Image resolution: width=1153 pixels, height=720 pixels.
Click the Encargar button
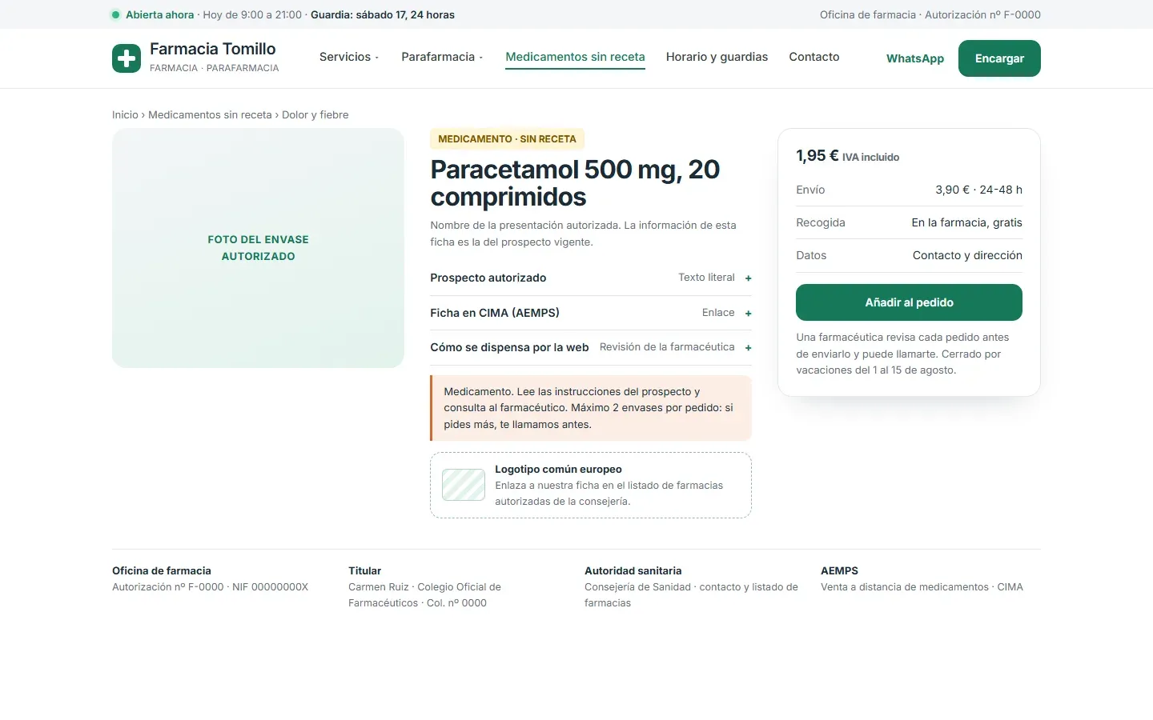point(999,58)
